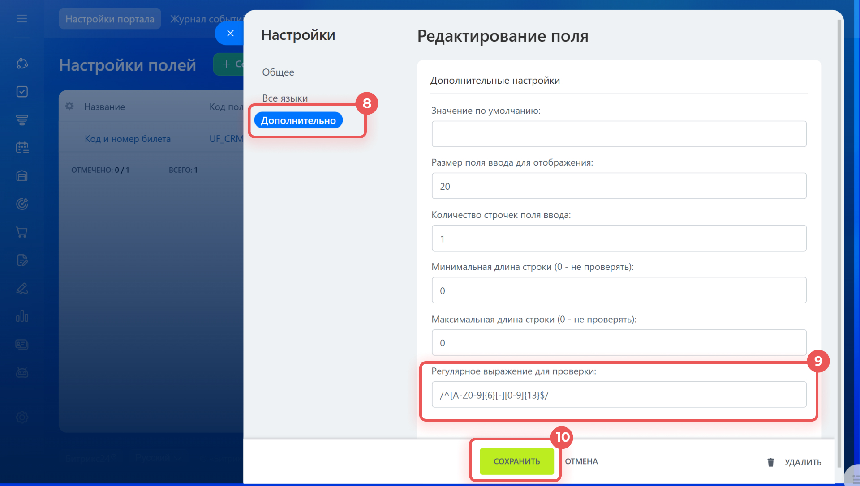
Task: Click the panel's vertical scrollbar
Action: pyautogui.click(x=839, y=224)
